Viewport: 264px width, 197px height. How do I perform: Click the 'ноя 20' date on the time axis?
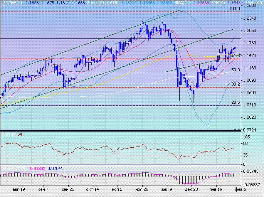(x=142, y=190)
